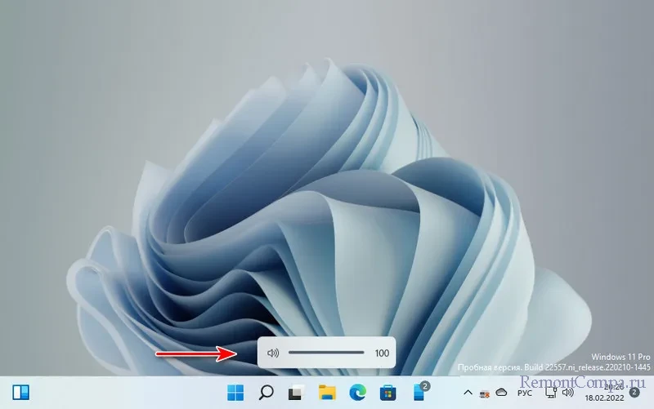Screen dimensions: 654x409
Task: Switch input language via РУС indicator
Action: pos(526,393)
